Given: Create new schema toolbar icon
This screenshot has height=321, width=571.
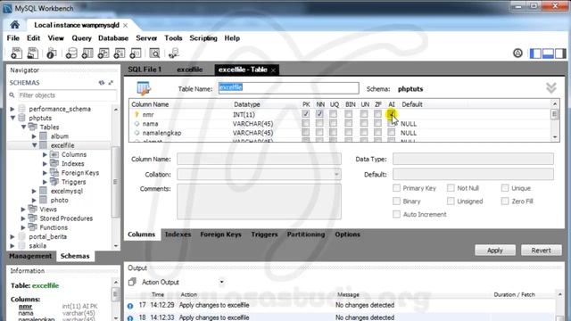Looking at the screenshot, I should point(71,53).
